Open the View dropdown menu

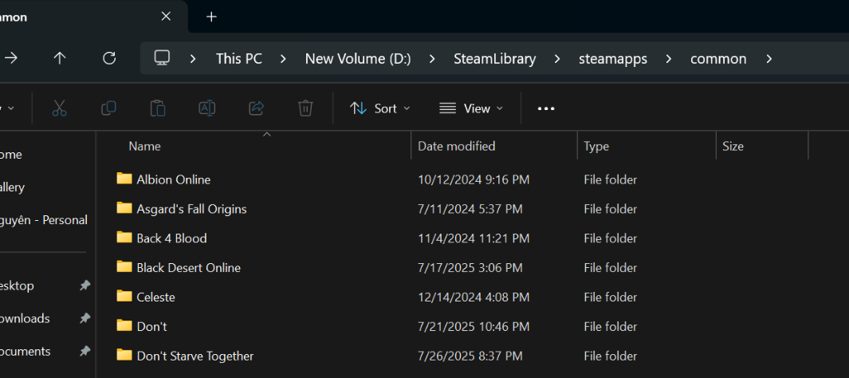[471, 108]
